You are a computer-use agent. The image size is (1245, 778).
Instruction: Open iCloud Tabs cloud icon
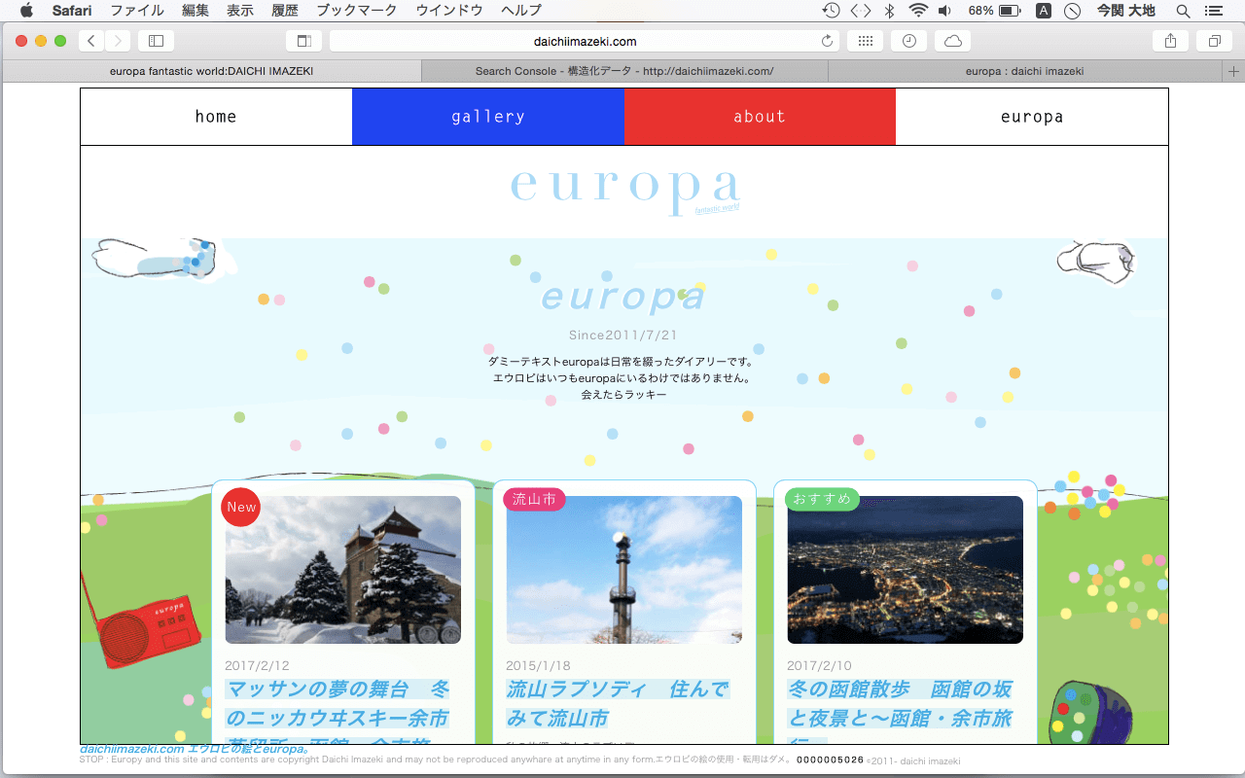coord(953,41)
